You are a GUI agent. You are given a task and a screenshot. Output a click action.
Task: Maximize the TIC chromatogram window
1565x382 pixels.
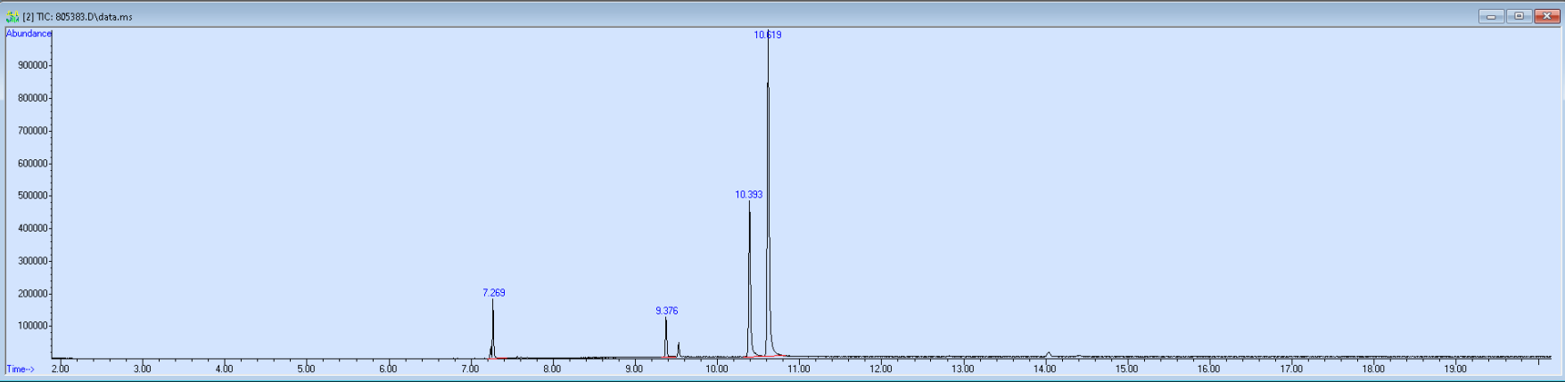[x=1519, y=16]
